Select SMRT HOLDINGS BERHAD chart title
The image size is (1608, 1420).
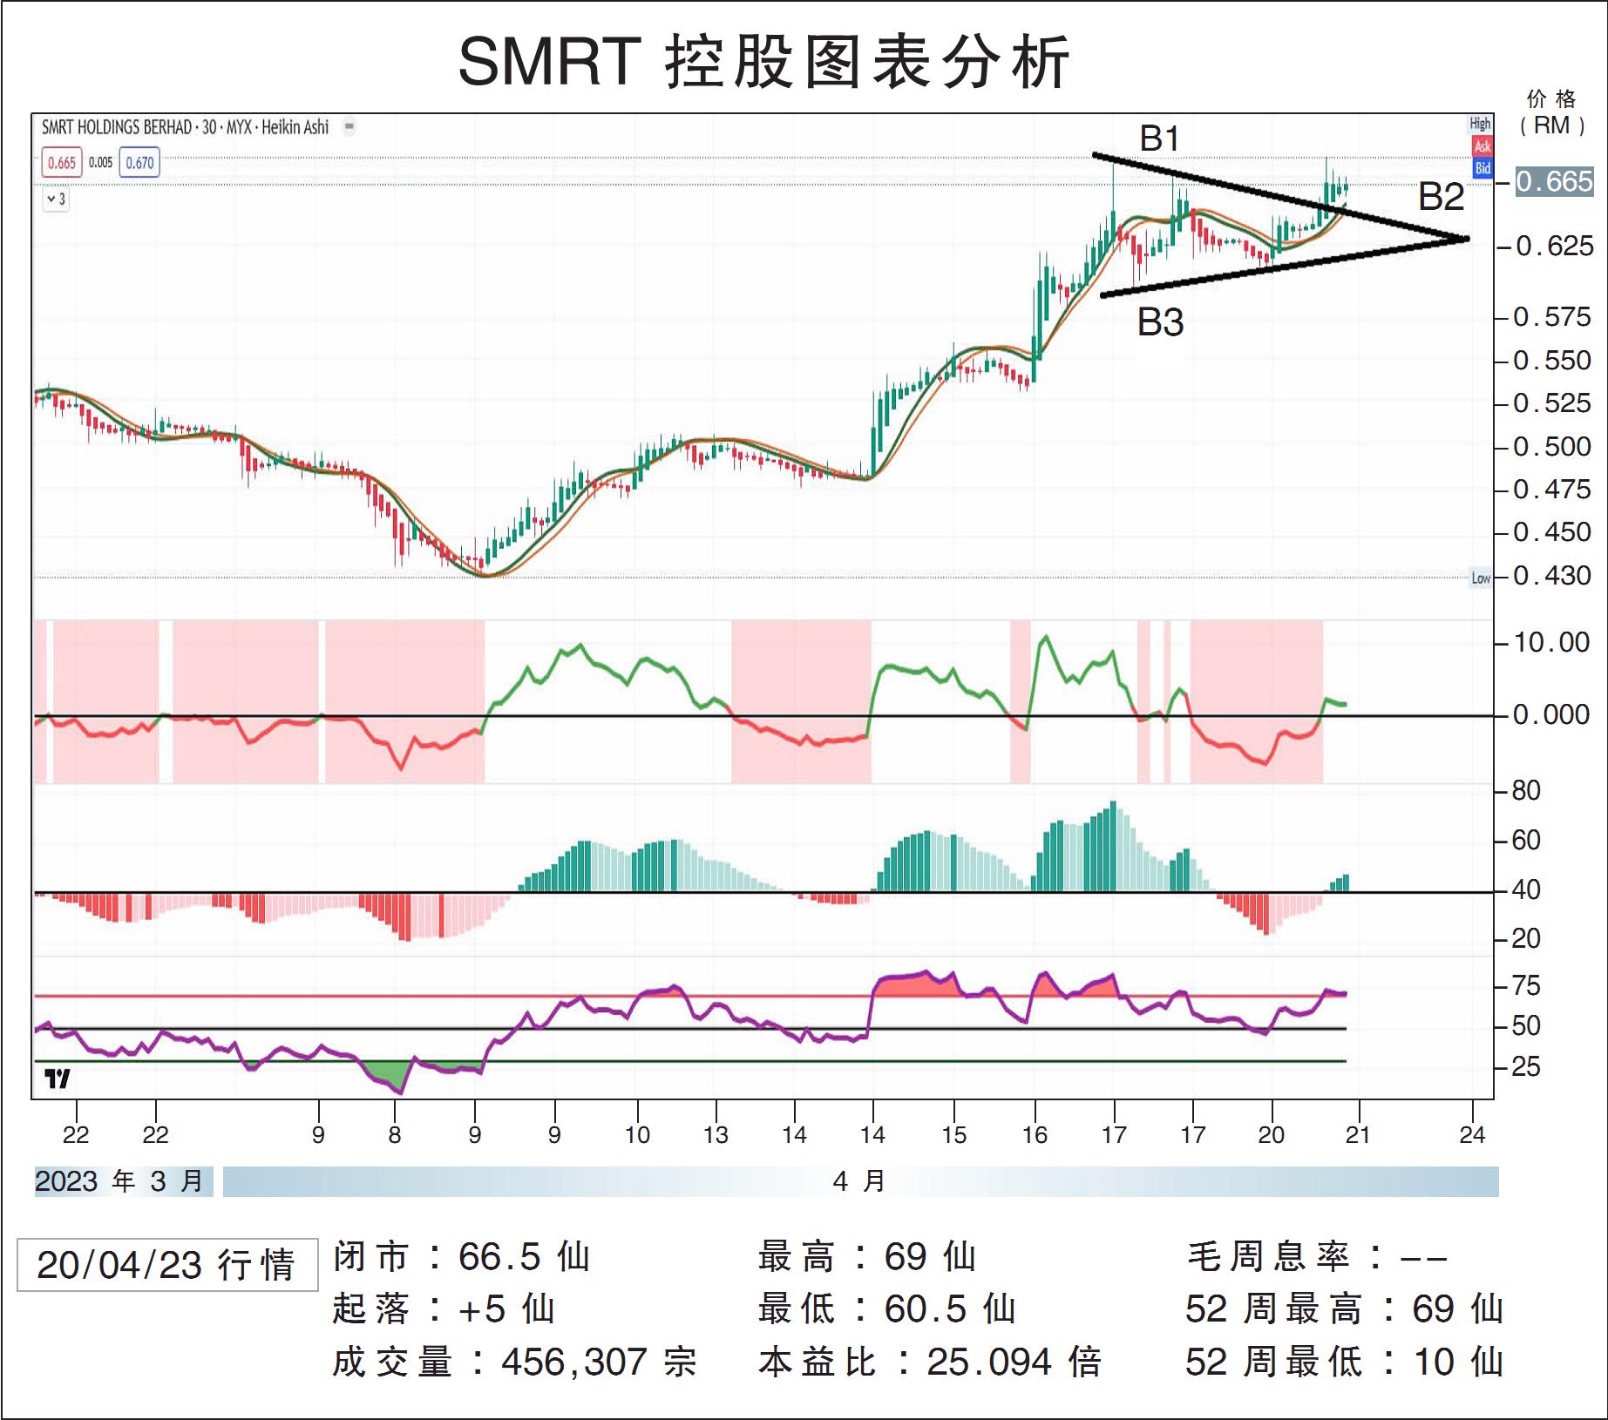[x=185, y=127]
